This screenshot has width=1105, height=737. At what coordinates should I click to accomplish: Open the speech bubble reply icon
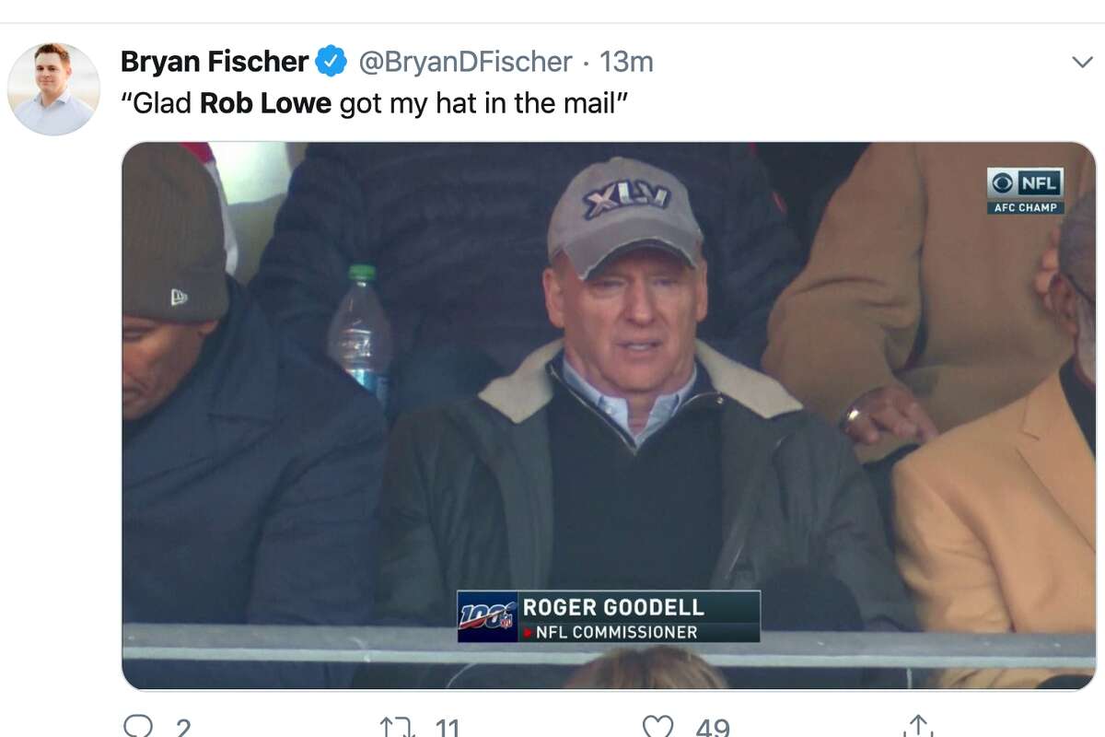click(140, 727)
